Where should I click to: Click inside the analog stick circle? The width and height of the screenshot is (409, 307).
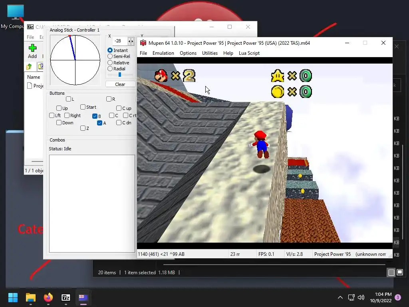[x=75, y=60]
